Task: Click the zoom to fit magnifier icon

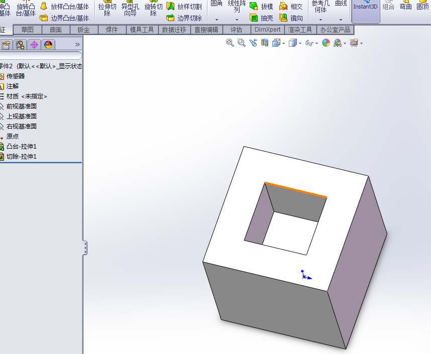Action: click(x=229, y=43)
